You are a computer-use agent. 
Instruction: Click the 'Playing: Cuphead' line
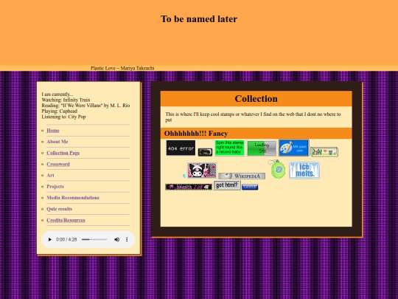60,111
